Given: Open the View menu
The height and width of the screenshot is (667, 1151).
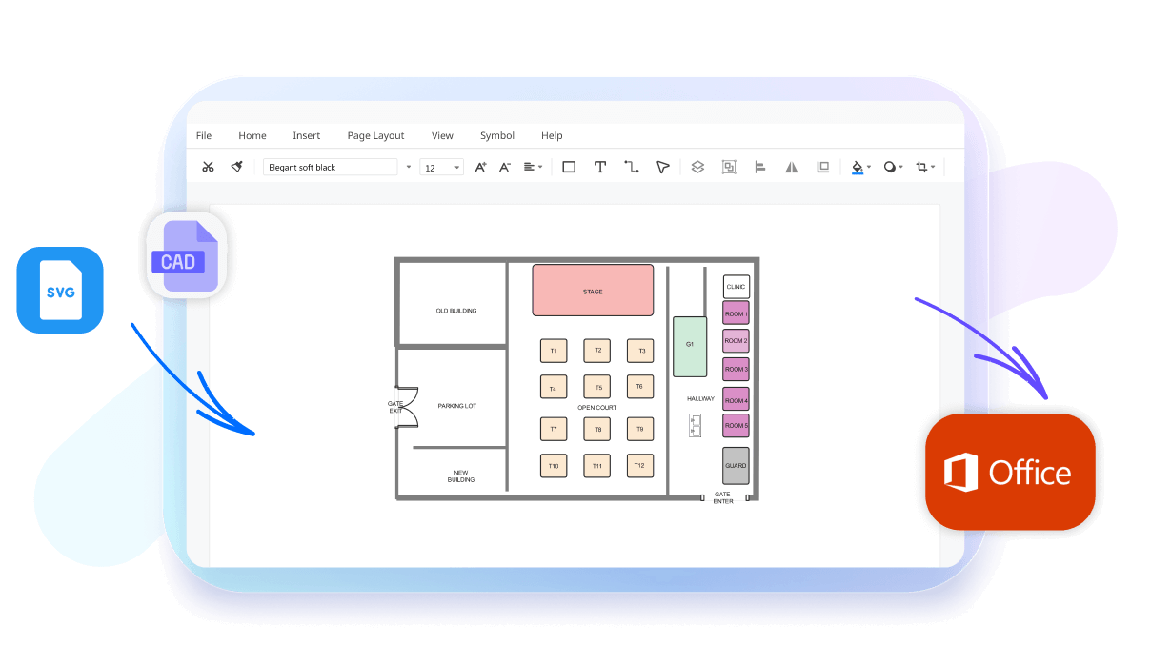Looking at the screenshot, I should pos(442,135).
